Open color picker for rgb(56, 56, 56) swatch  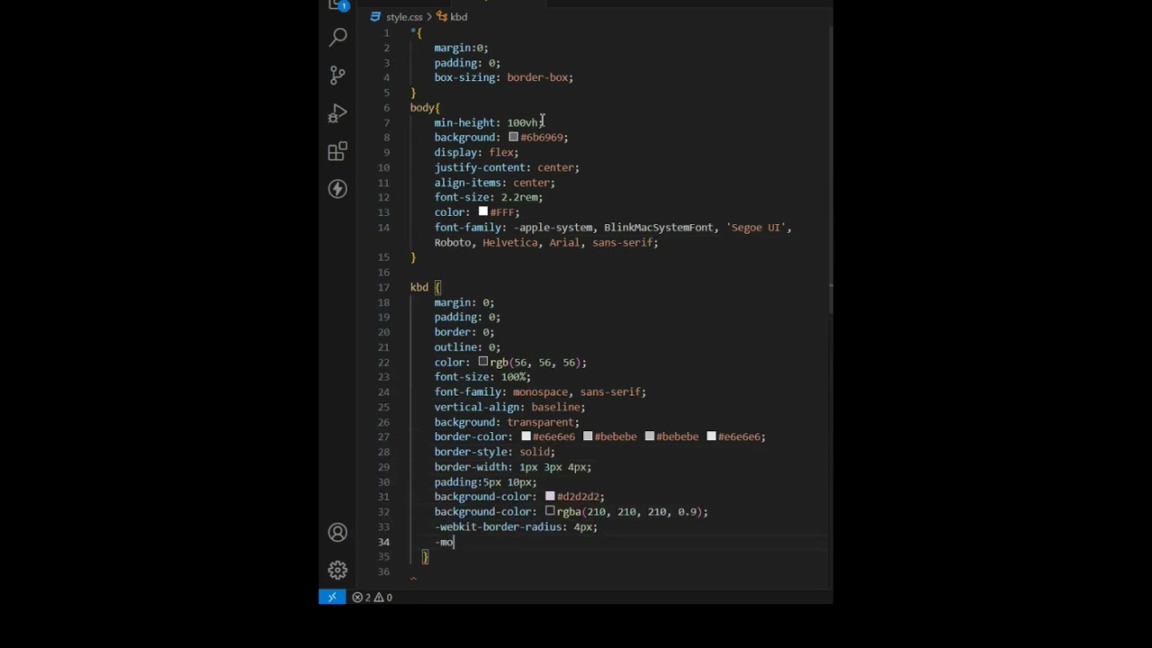[483, 362]
